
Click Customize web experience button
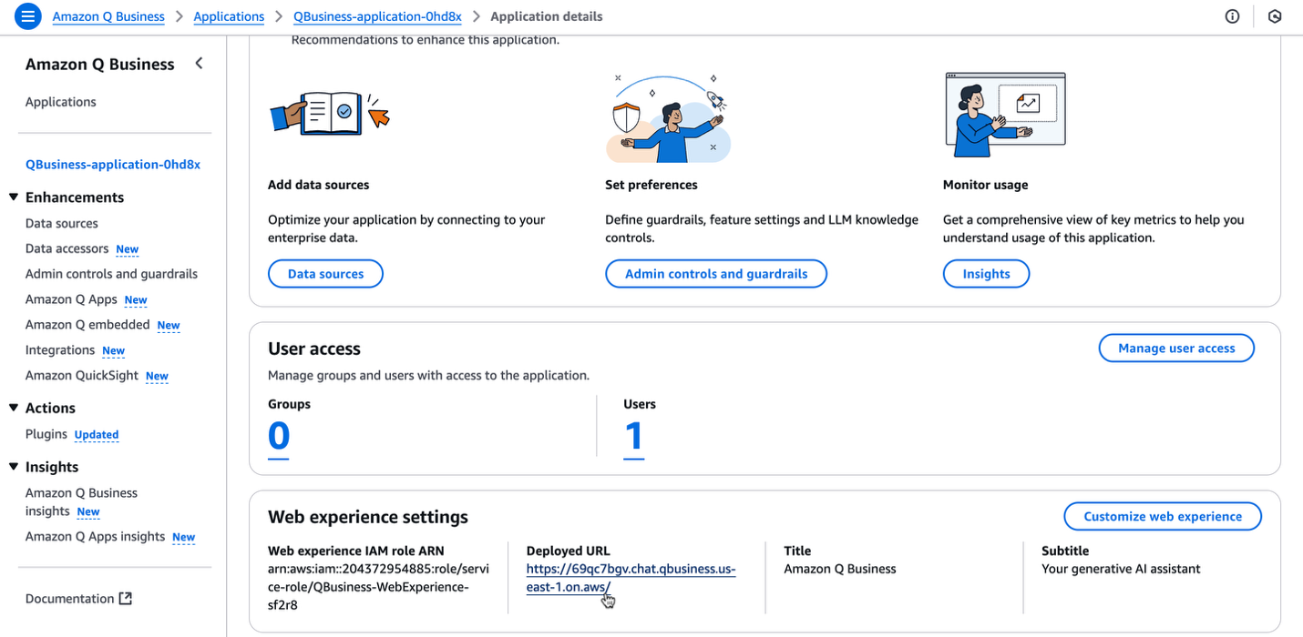(1162, 516)
